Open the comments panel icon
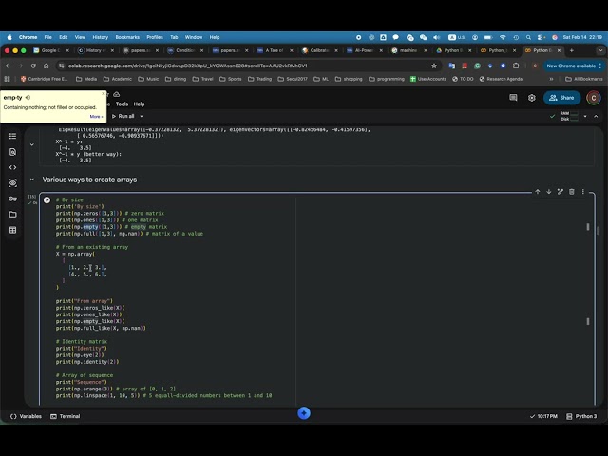The image size is (608, 456). (513, 98)
